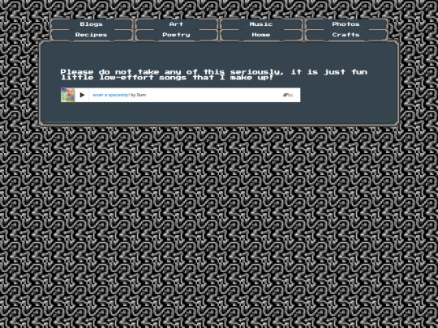Open the Photos section
The height and width of the screenshot is (328, 438).
click(346, 24)
